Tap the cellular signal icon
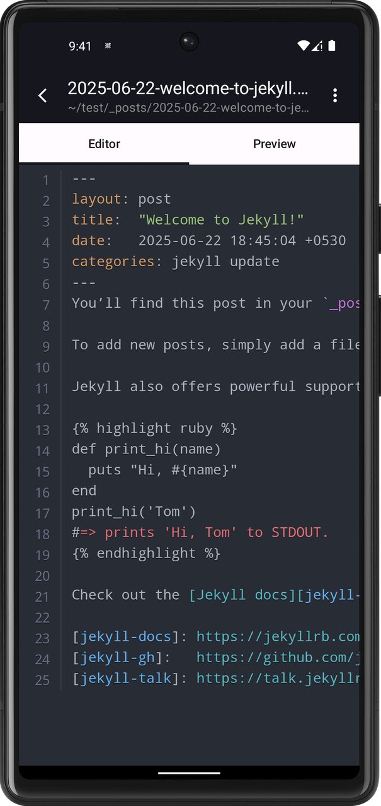 coord(317,46)
